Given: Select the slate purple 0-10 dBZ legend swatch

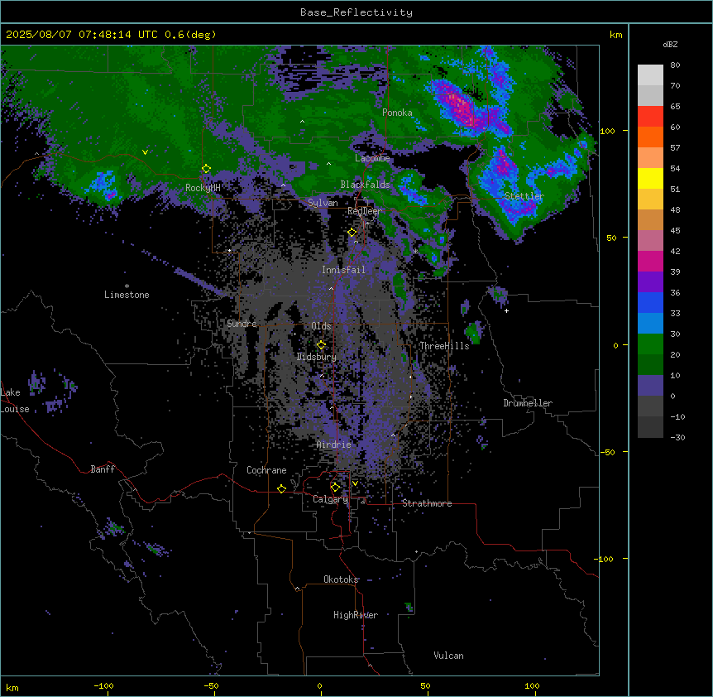Looking at the screenshot, I should click(650, 386).
